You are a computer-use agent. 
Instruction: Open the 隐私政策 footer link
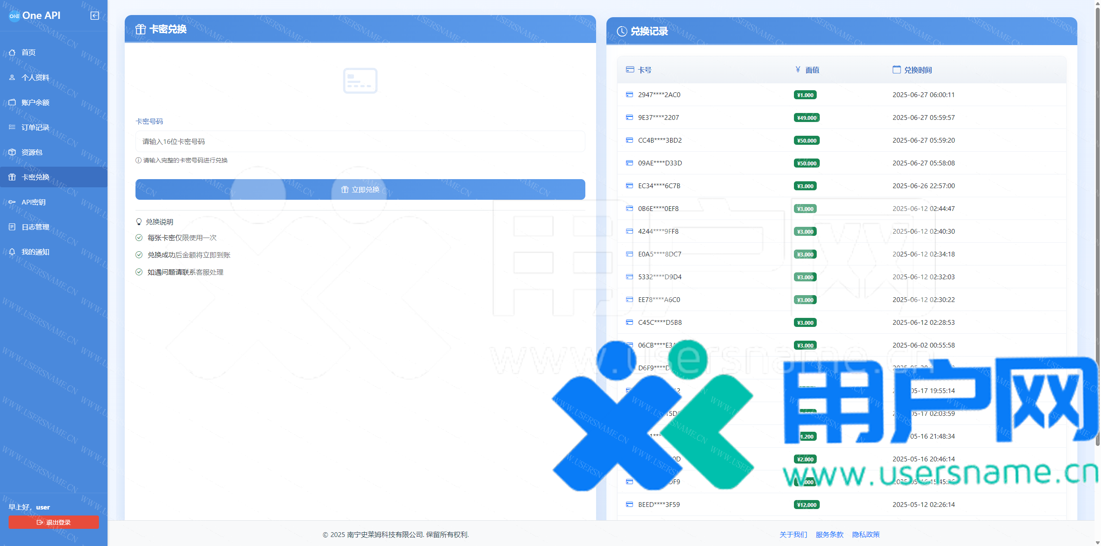pos(866,534)
